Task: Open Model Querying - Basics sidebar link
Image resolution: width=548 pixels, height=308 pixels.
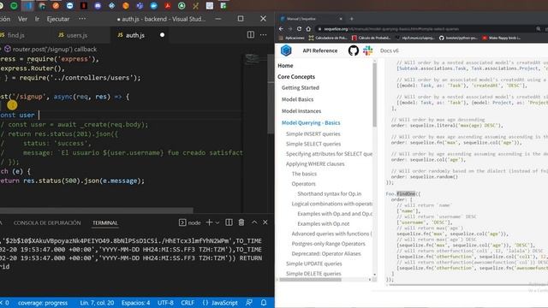Action: point(311,123)
